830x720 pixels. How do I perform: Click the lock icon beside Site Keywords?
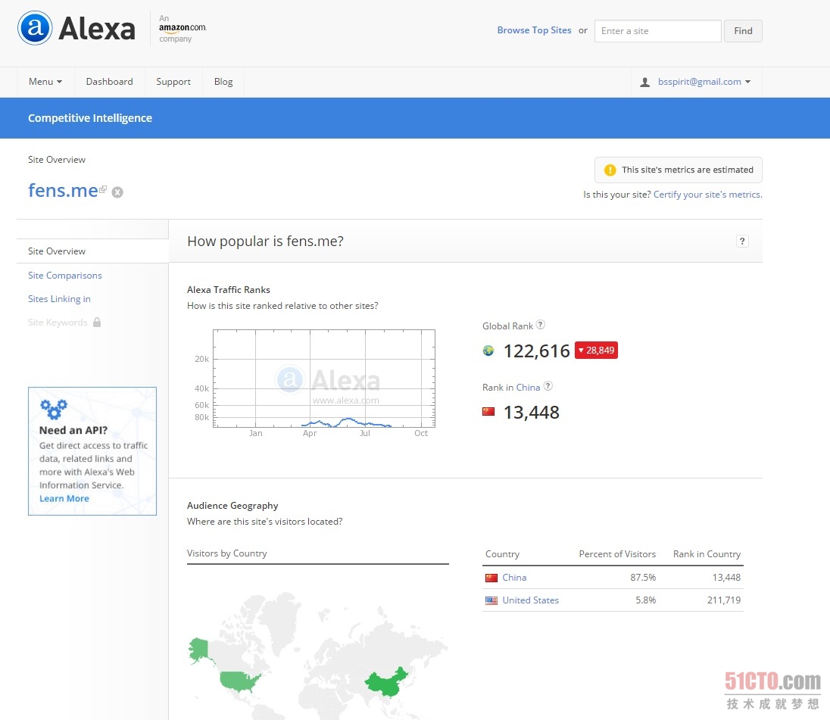coord(97,323)
